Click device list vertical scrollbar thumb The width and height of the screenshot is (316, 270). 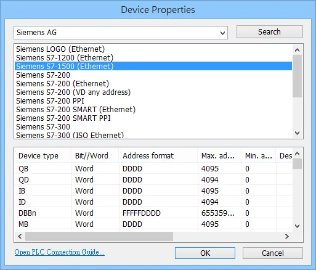tap(297, 76)
